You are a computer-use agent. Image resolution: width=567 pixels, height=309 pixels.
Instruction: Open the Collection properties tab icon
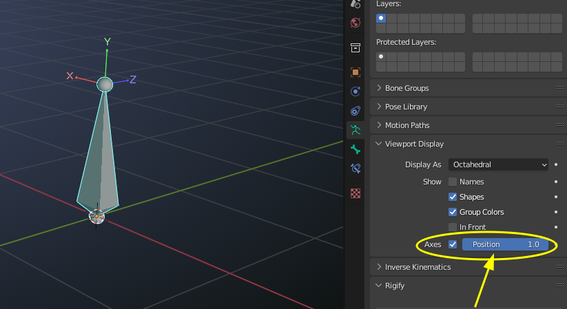pos(355,47)
